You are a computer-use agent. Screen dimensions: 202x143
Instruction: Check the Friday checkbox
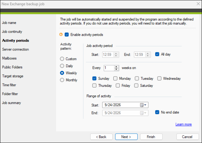click(x=118, y=86)
